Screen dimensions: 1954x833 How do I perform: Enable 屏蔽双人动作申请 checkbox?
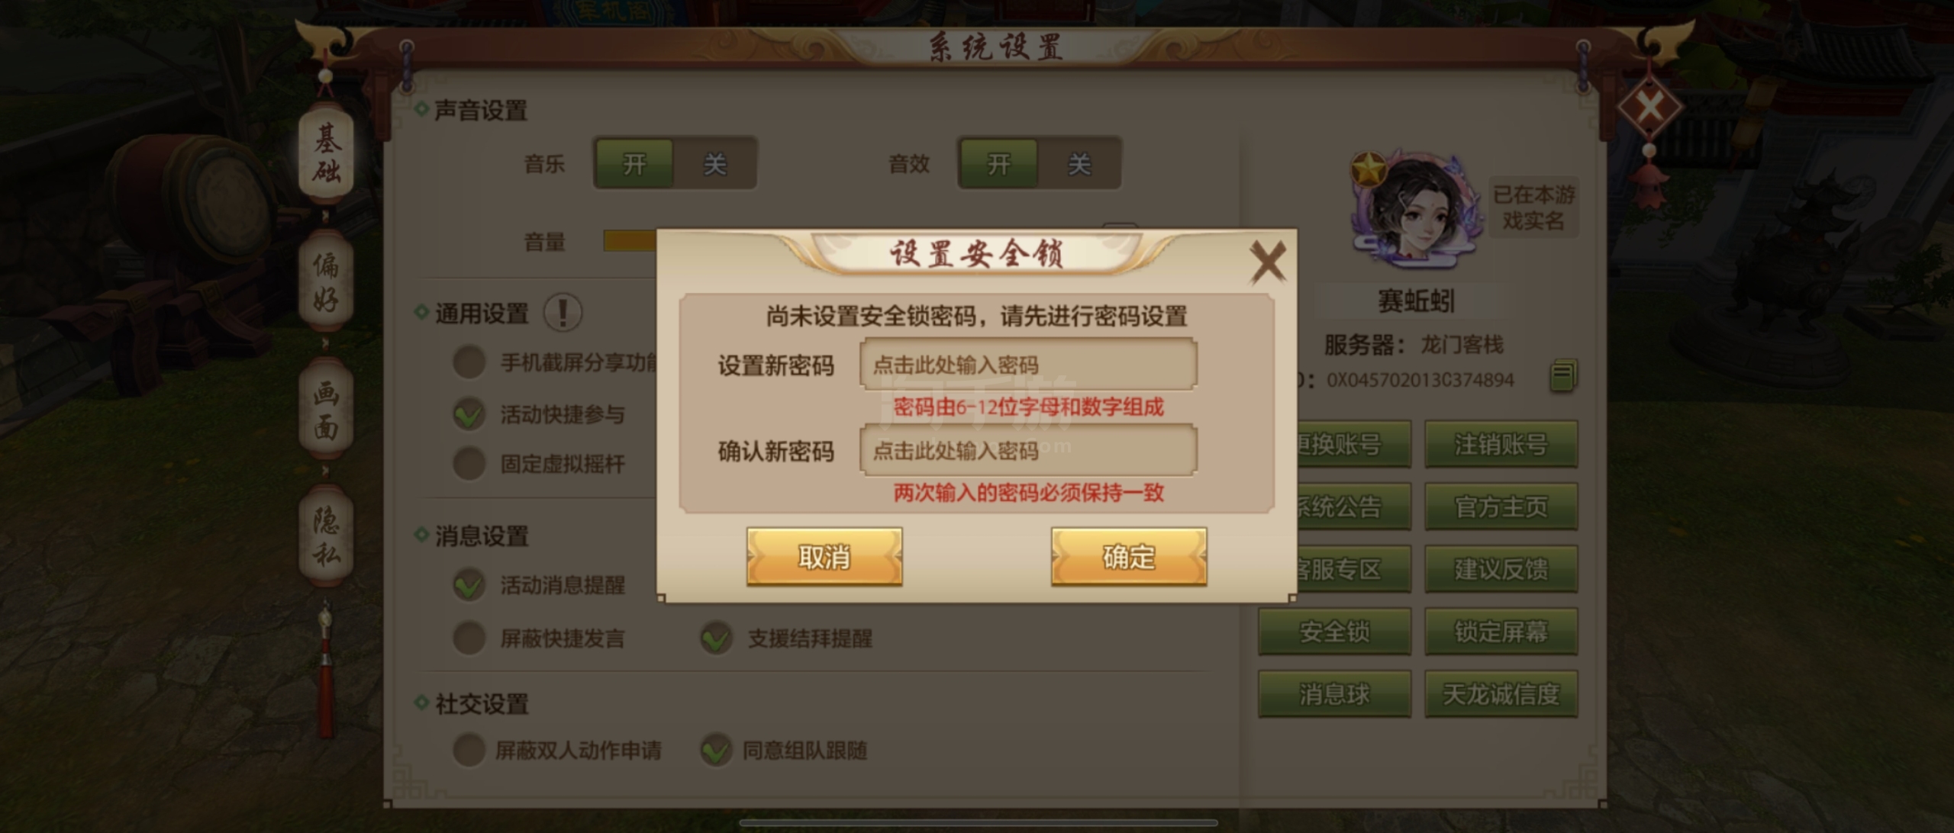tap(469, 750)
